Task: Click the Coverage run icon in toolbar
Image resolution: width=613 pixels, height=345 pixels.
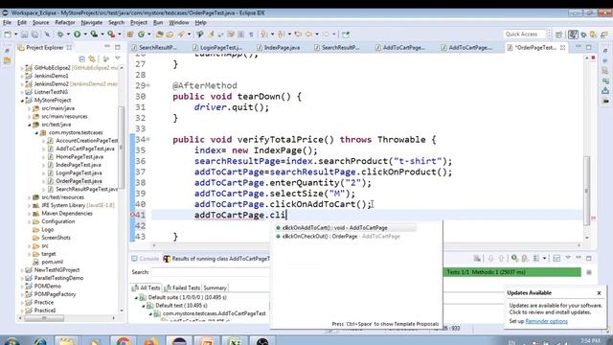Action: [x=94, y=34]
